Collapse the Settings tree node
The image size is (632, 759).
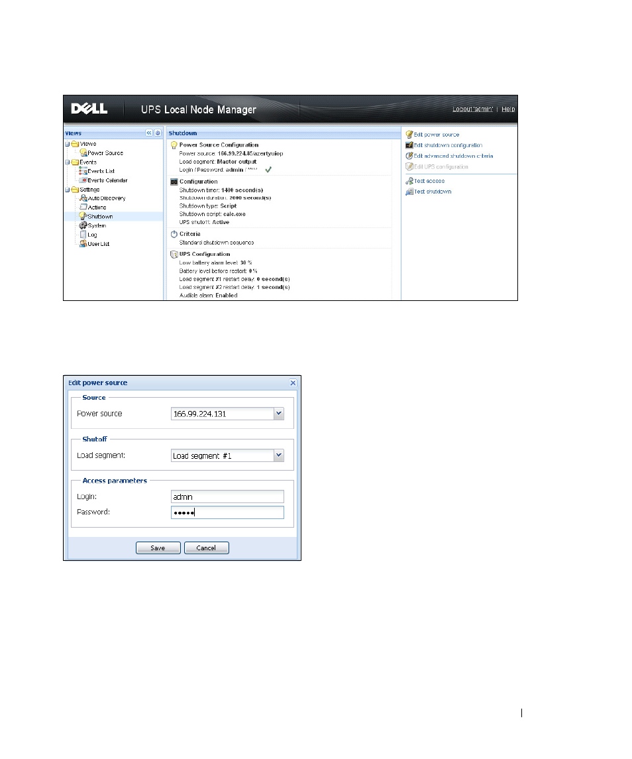68,190
